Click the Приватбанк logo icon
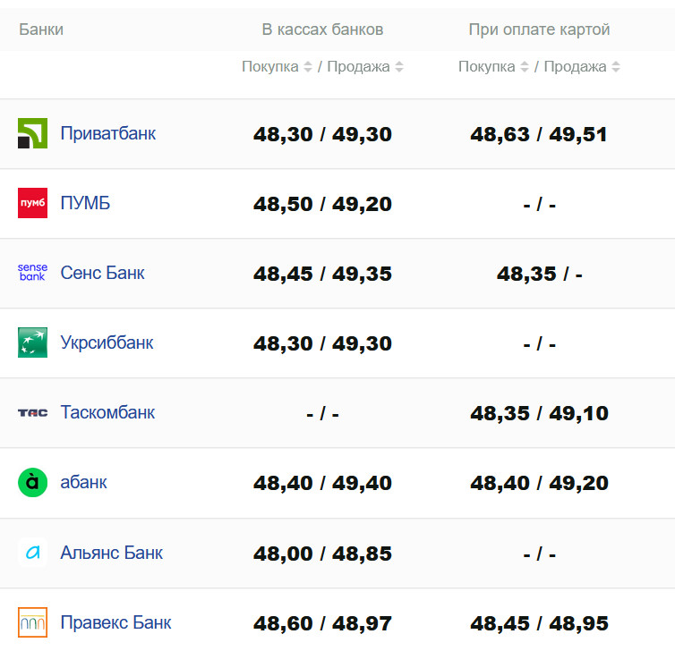The height and width of the screenshot is (651, 675). (x=32, y=133)
